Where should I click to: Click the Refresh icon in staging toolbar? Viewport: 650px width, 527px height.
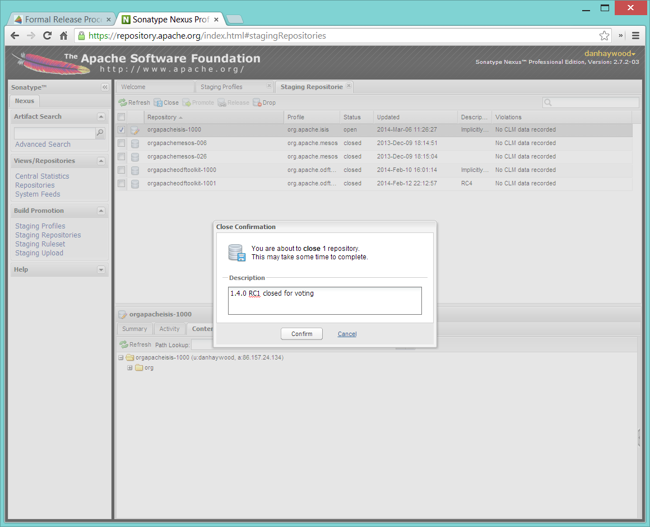tap(123, 103)
